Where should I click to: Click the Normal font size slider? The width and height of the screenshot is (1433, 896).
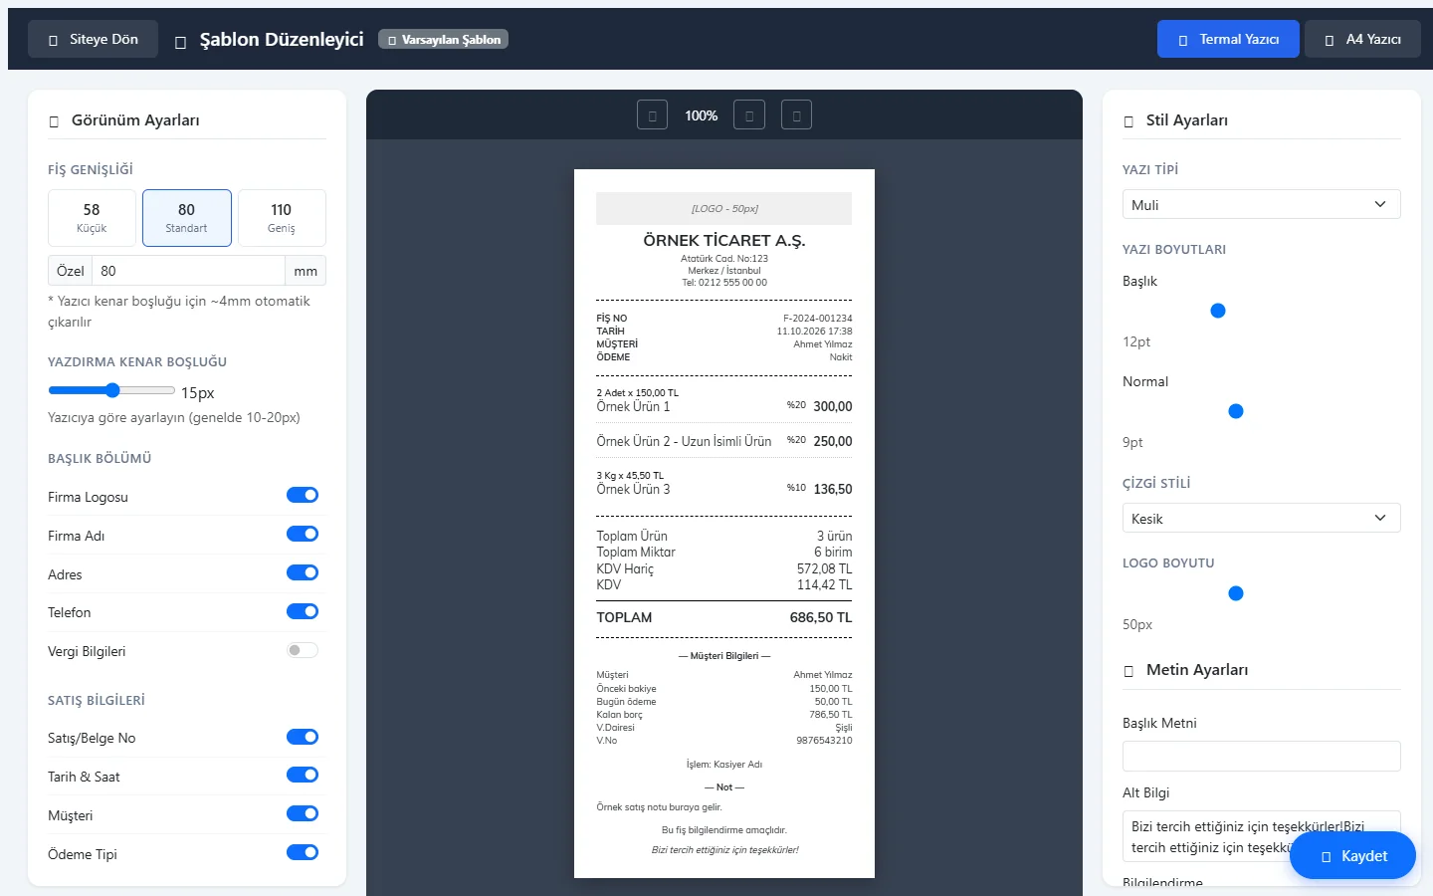[x=1261, y=411]
